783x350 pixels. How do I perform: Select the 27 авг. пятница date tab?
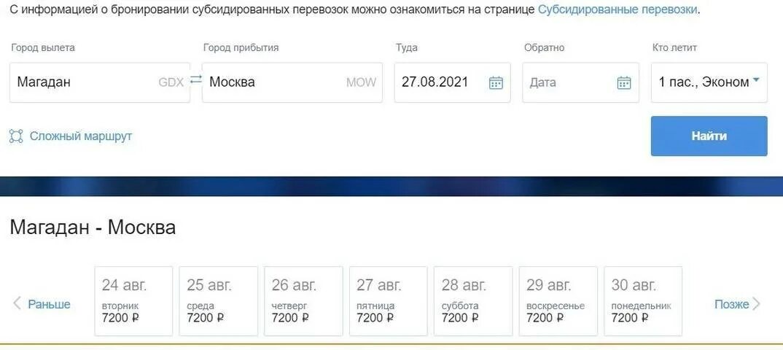[x=388, y=301]
